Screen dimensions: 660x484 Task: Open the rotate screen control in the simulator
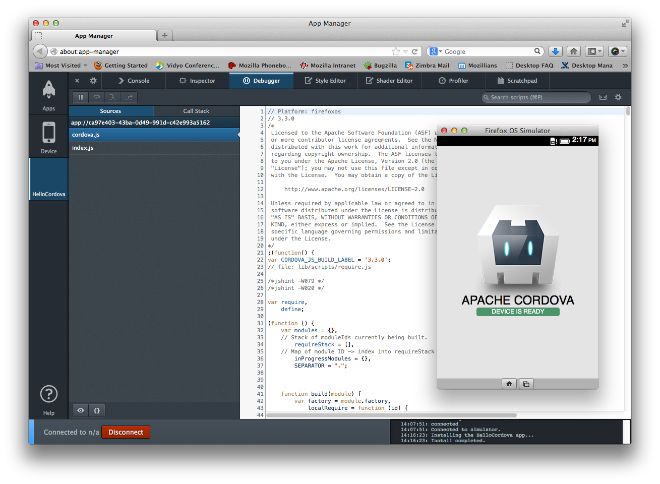526,384
